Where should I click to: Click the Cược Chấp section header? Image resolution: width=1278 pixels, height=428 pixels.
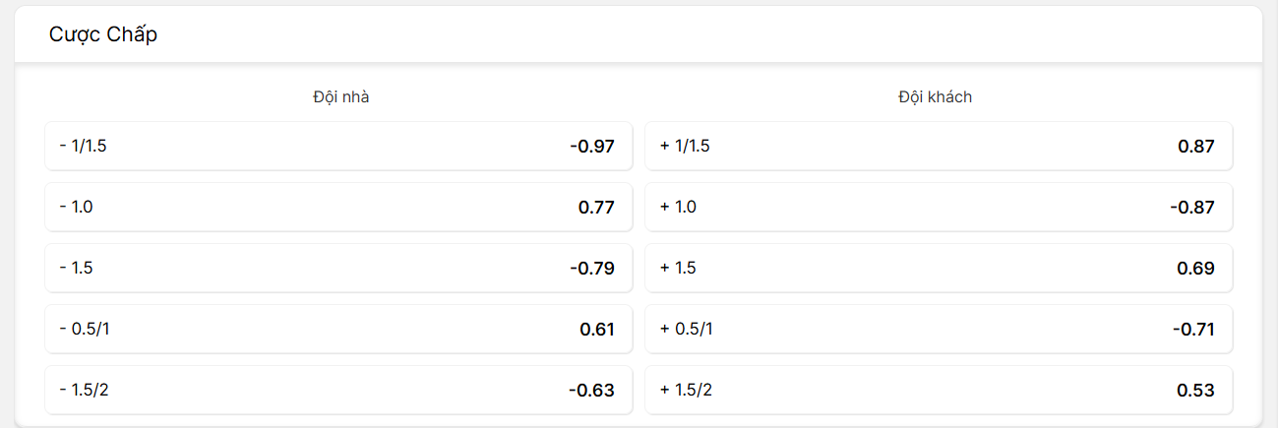click(103, 34)
